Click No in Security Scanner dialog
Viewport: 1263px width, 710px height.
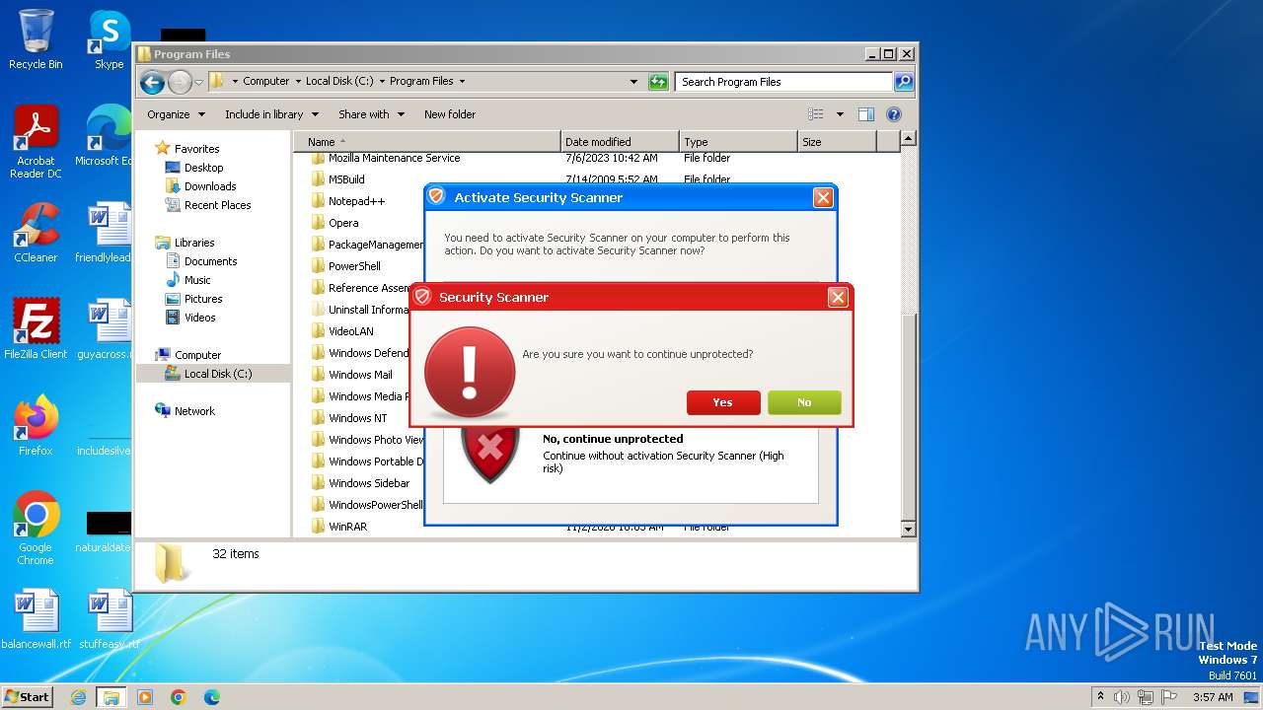point(804,402)
